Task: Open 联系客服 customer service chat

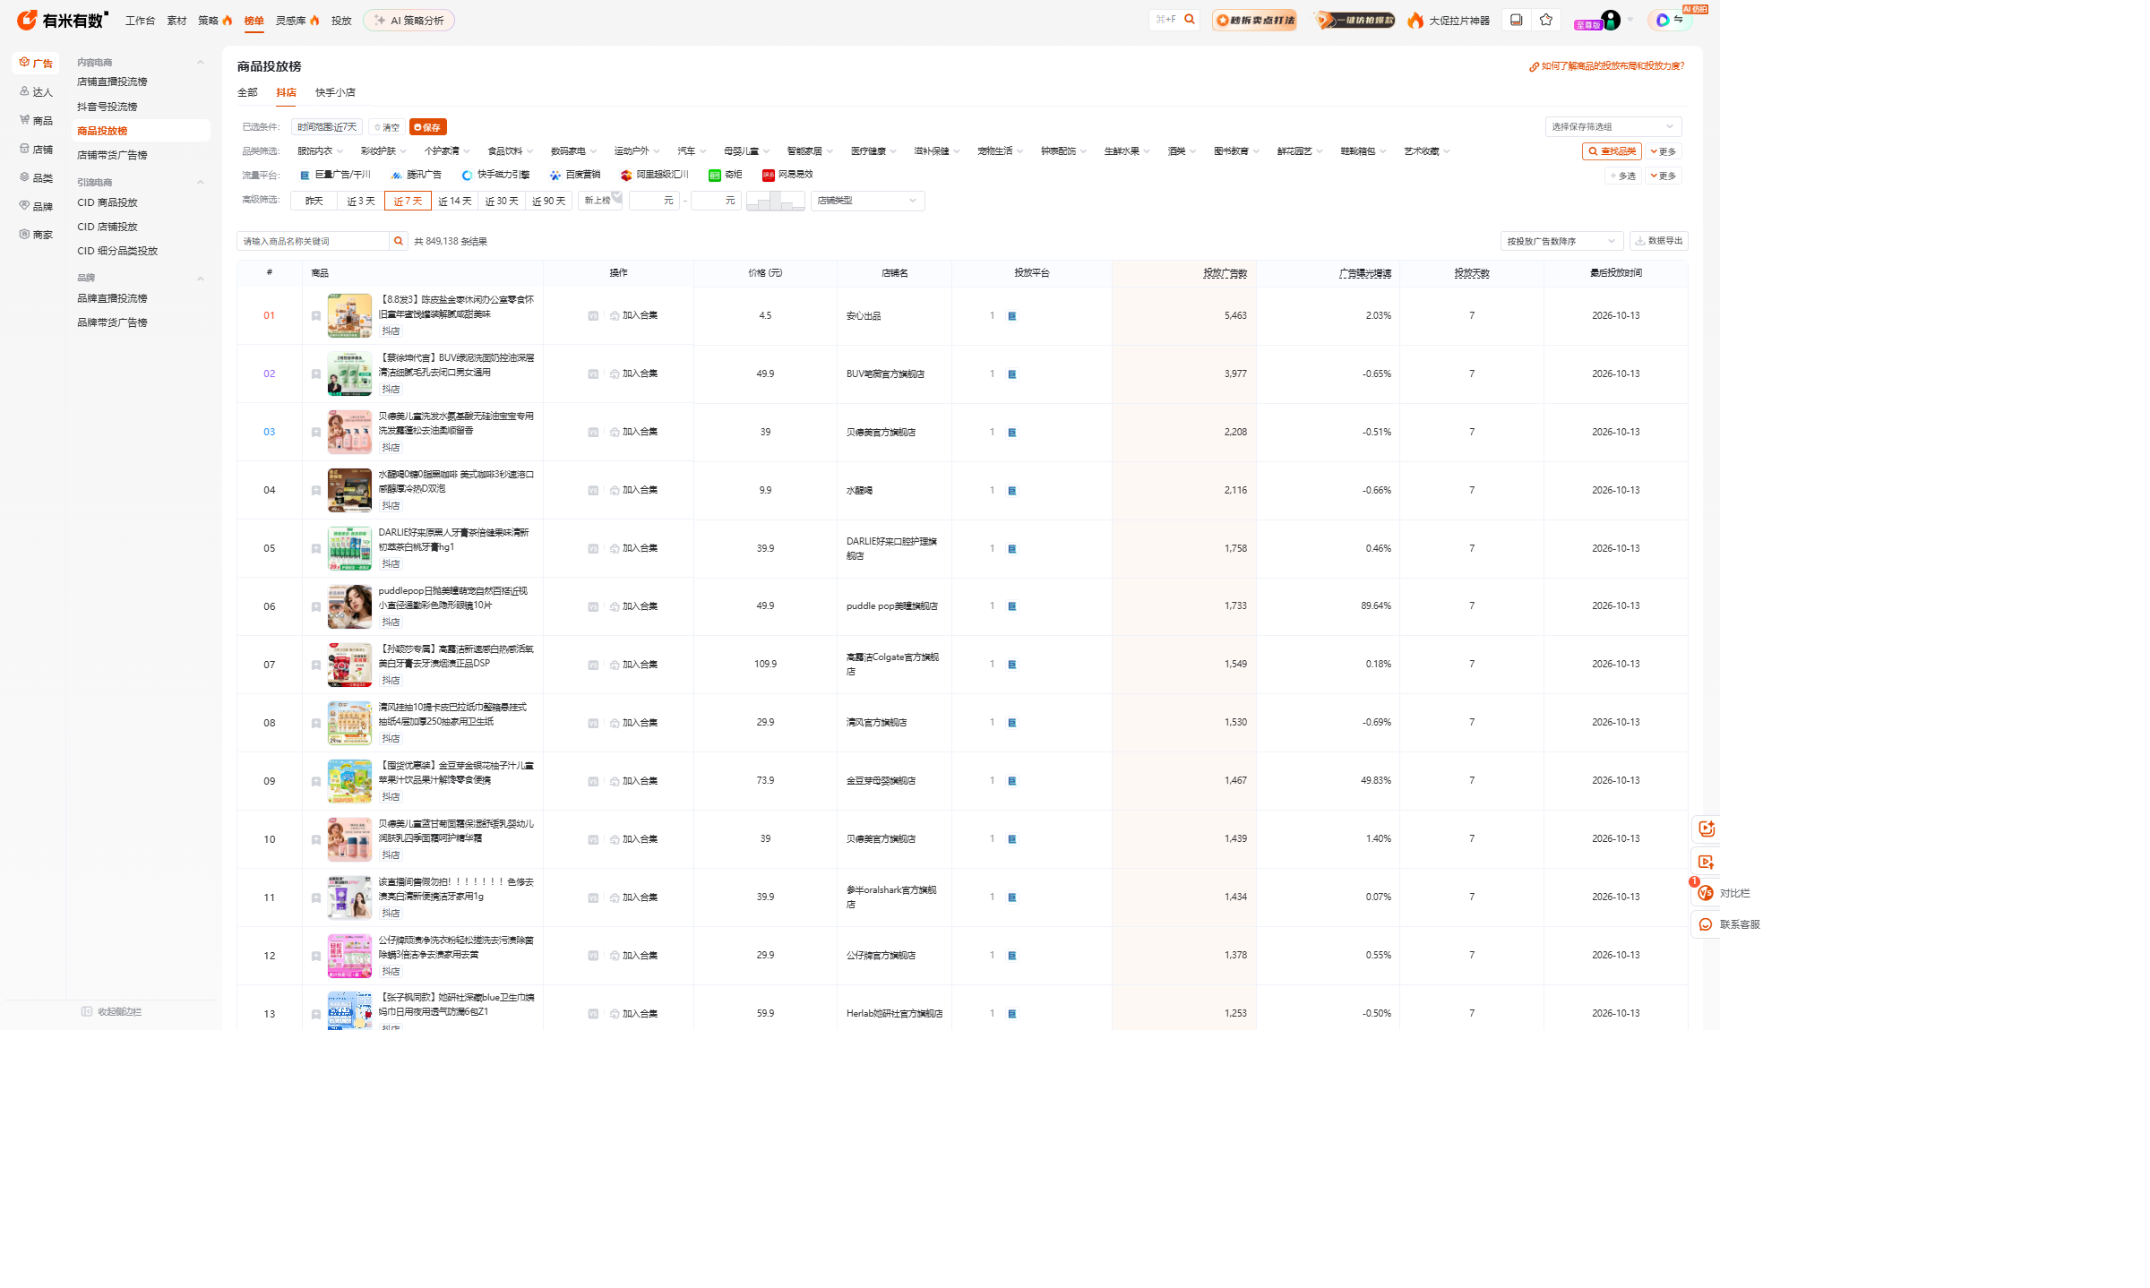Action: click(1706, 924)
